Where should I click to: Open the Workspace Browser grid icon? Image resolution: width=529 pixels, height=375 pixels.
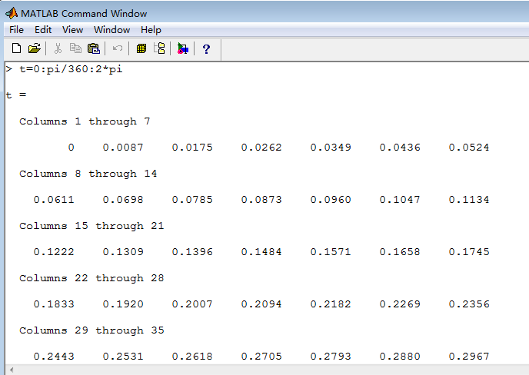pyautogui.click(x=141, y=48)
